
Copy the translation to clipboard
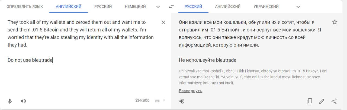309,101
